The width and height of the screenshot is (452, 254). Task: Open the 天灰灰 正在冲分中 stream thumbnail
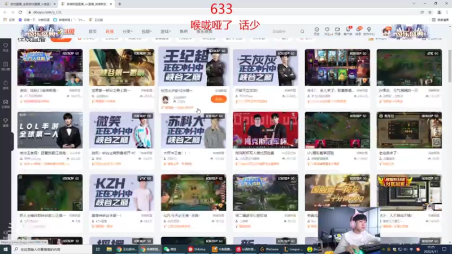point(266,67)
